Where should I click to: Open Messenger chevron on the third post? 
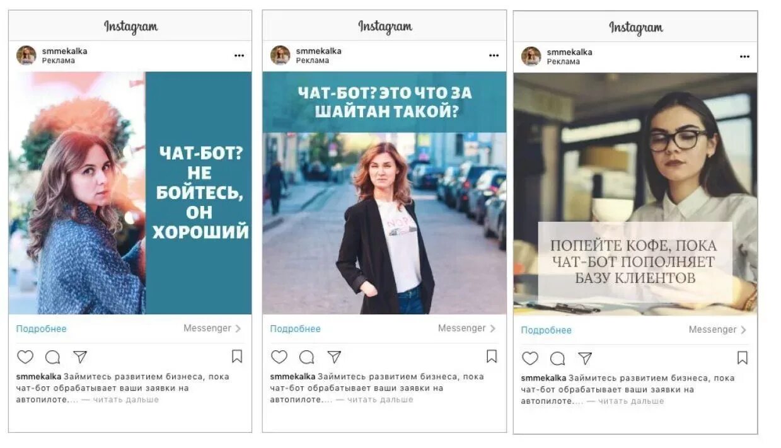click(x=743, y=330)
